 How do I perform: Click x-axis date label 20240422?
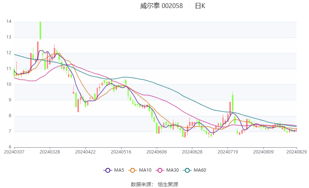(85, 152)
